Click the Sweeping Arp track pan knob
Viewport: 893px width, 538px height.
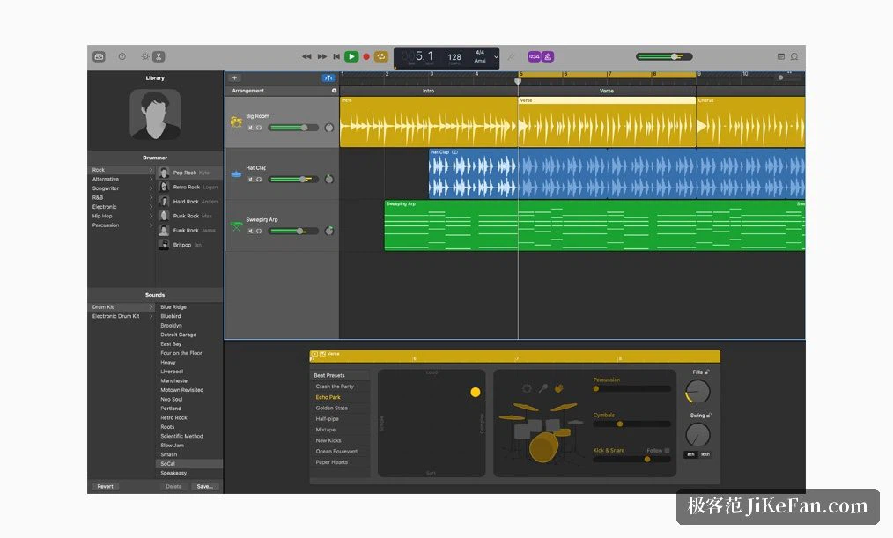(329, 231)
